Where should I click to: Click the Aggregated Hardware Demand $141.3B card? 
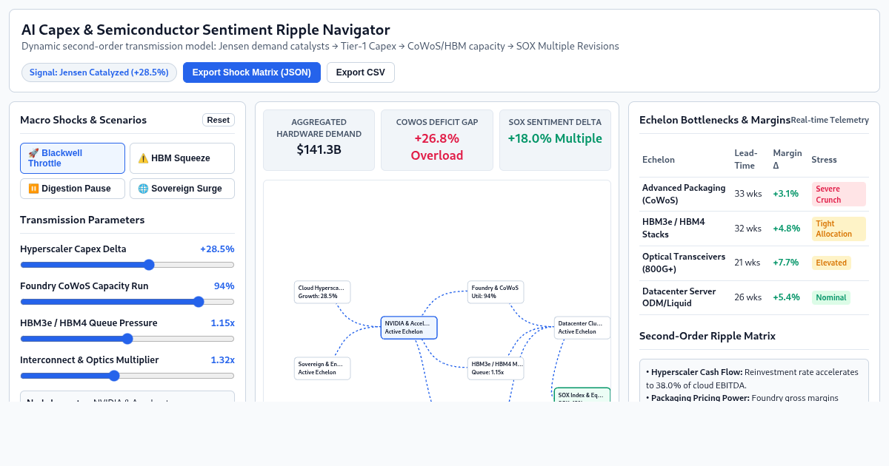tap(319, 141)
